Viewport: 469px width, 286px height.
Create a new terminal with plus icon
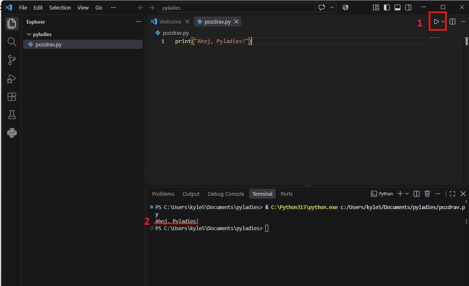(x=400, y=194)
